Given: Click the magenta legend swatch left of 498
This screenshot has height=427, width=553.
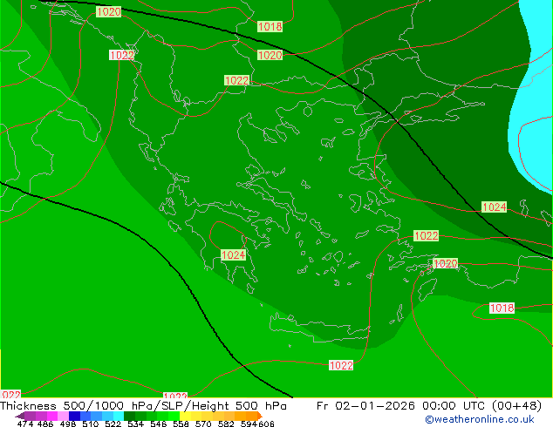Looking at the screenshot, I should point(51,416).
